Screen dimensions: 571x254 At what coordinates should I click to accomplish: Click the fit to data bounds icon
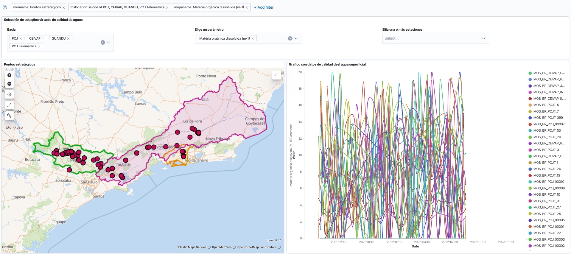point(9,94)
